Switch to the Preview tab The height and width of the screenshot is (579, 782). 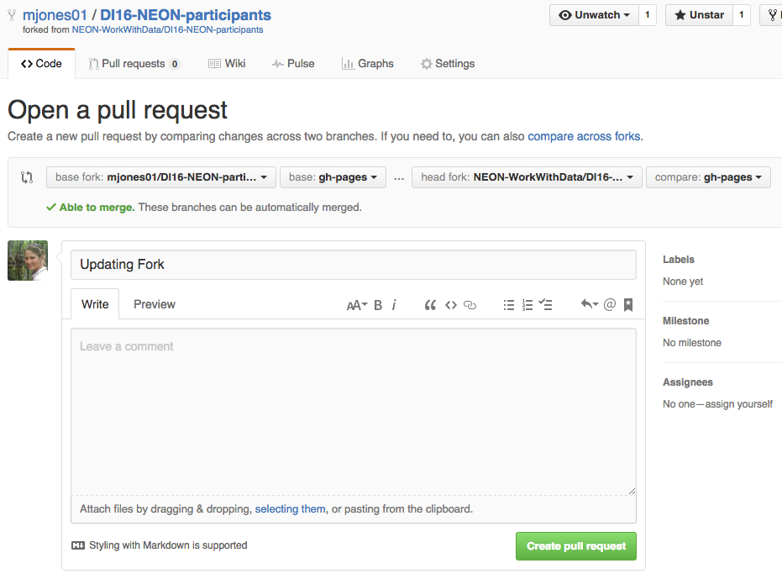click(x=154, y=304)
